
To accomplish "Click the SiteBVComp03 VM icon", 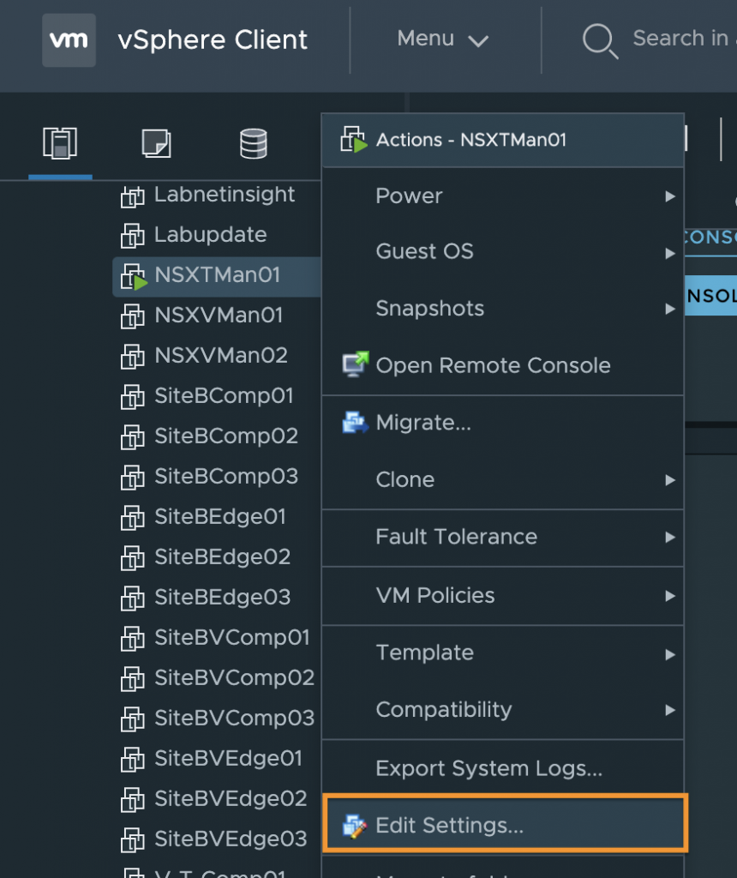I will pos(133,719).
